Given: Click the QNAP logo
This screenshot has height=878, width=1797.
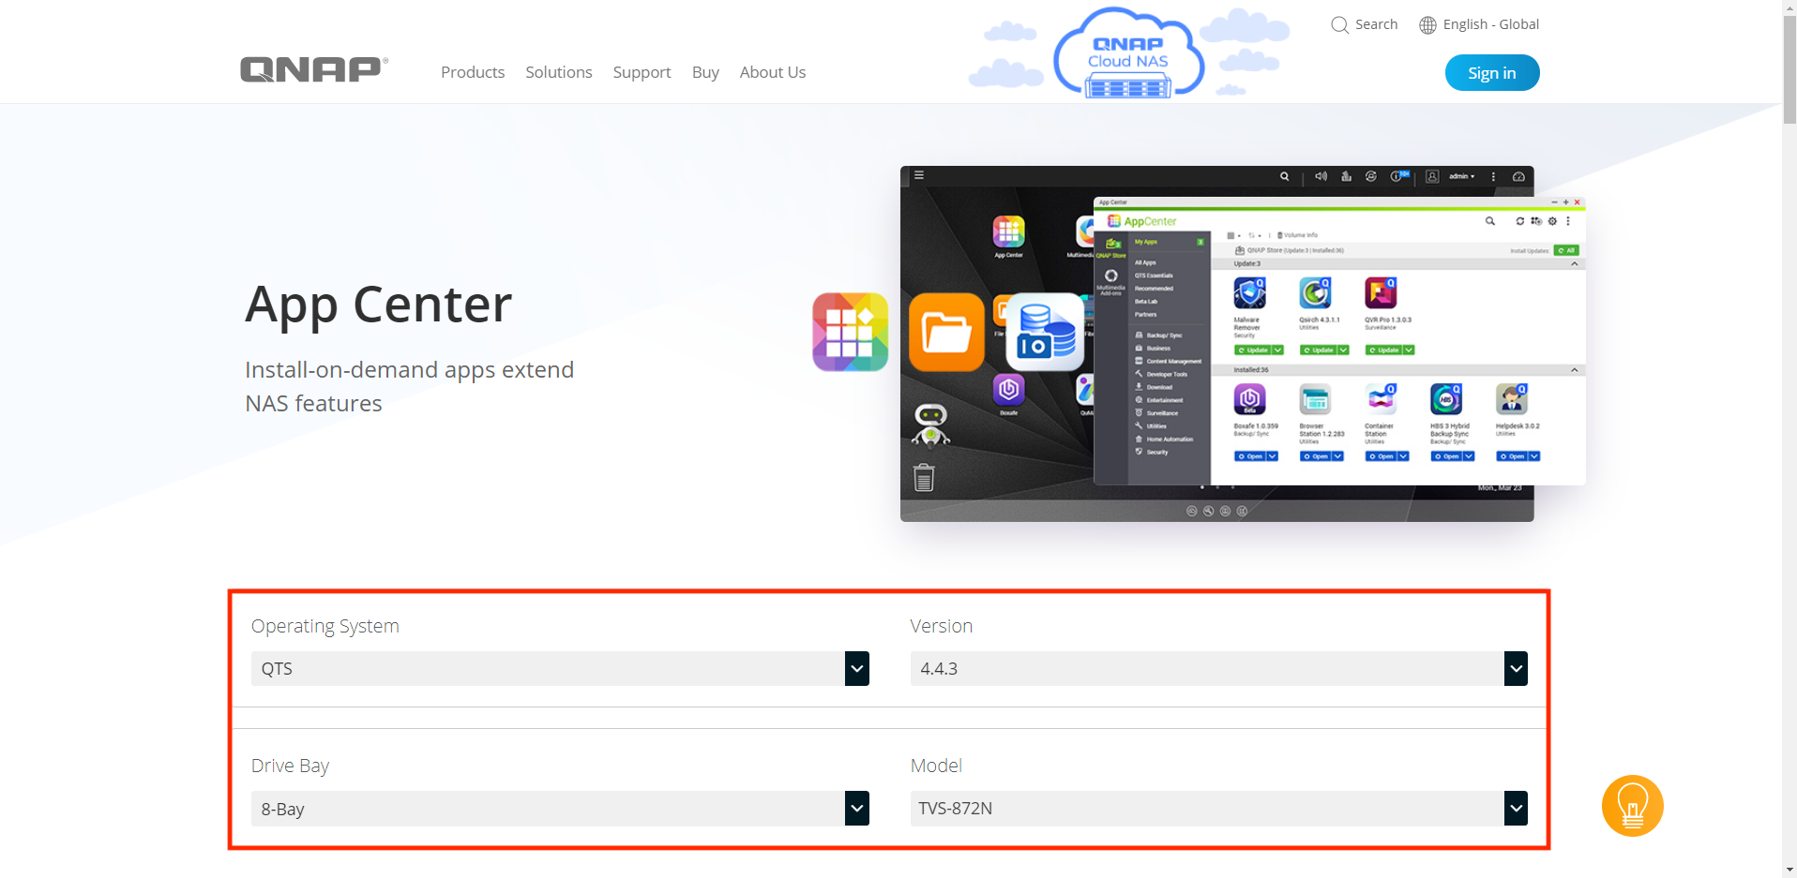Looking at the screenshot, I should [313, 69].
